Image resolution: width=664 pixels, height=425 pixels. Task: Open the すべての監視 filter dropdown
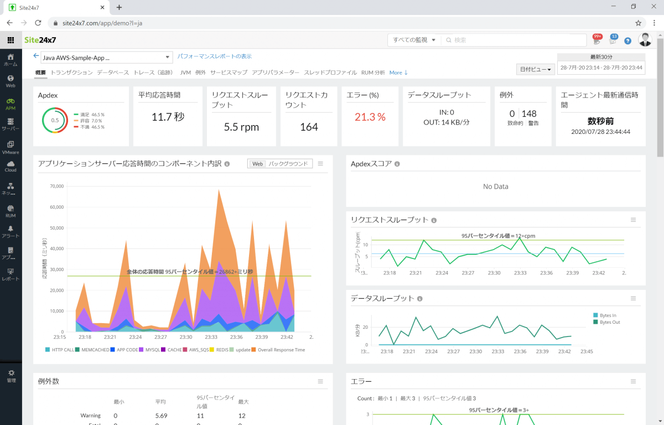pyautogui.click(x=414, y=40)
